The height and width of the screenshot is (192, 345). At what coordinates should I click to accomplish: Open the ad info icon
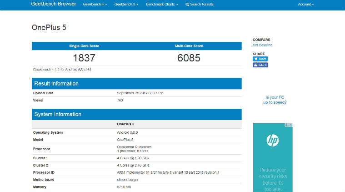tap(287, 125)
